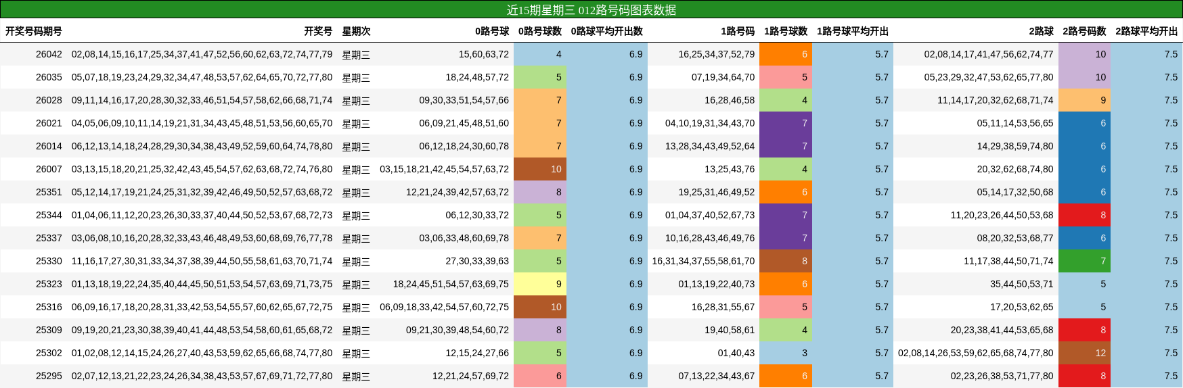Select 0路号球 cell 18,24,48,57,72
Image resolution: width=1183 pixels, height=388 pixels.
pyautogui.click(x=477, y=77)
